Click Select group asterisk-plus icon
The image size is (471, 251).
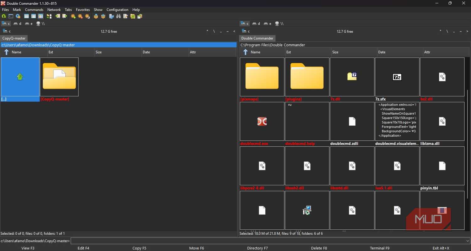tap(73, 16)
